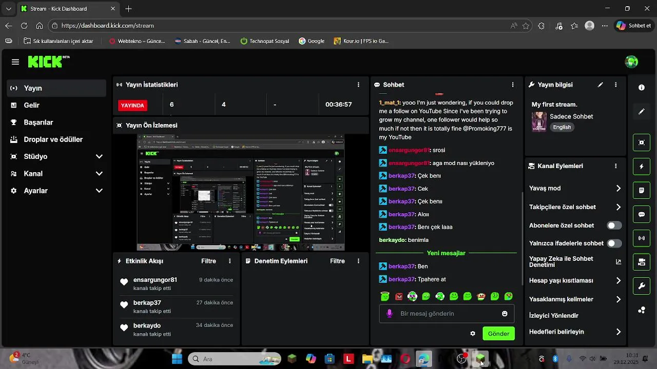
Task: Open Opera browser on taskbar
Action: coord(405,359)
